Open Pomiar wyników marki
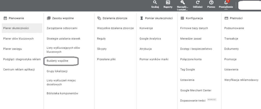The width and height of the screenshot is (261, 109). pos(154,59)
